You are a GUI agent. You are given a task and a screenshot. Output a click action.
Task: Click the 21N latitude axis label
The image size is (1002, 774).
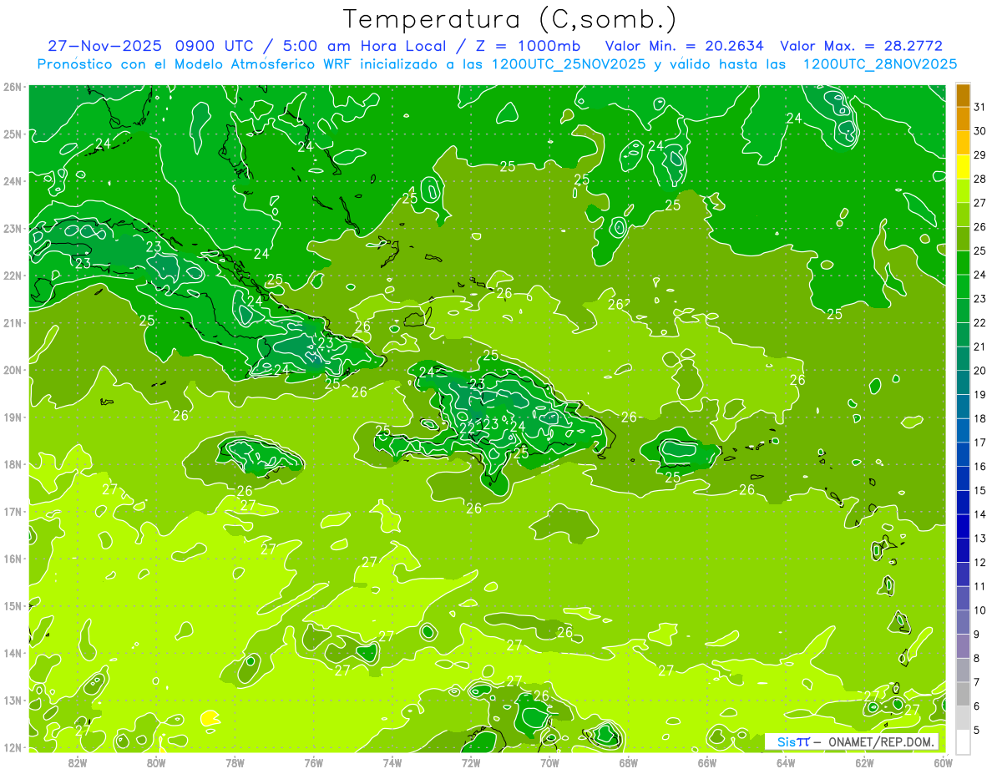(13, 322)
